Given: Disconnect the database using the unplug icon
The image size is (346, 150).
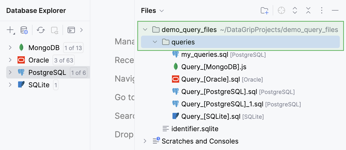Looking at the screenshot, I should click(54, 30).
